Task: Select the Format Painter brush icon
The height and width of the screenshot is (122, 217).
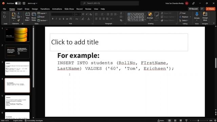Action: 19,20
